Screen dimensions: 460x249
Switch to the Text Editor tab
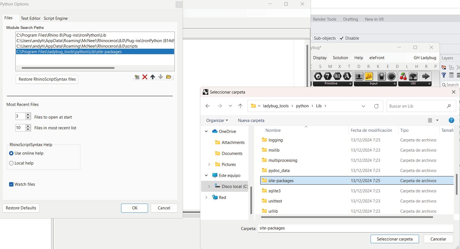pos(31,18)
